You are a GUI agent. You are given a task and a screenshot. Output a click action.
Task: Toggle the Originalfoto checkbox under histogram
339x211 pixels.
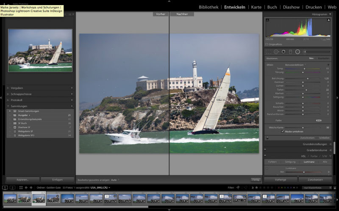267,44
